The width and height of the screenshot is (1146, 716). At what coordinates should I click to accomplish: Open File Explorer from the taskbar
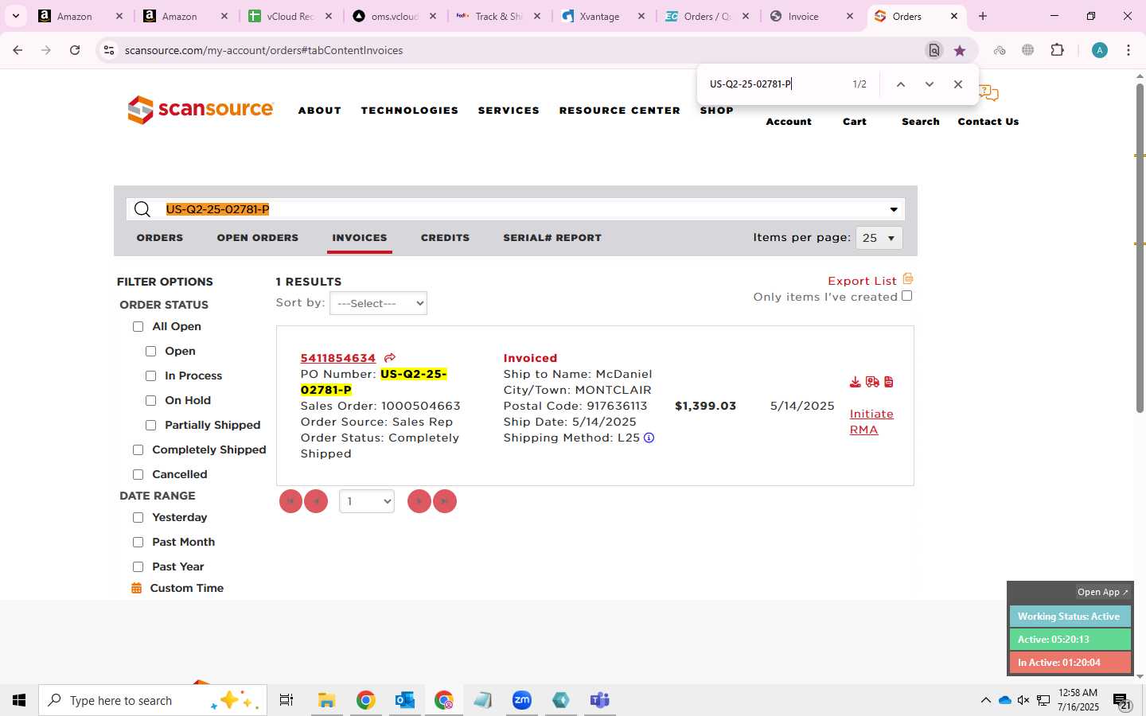(x=326, y=700)
